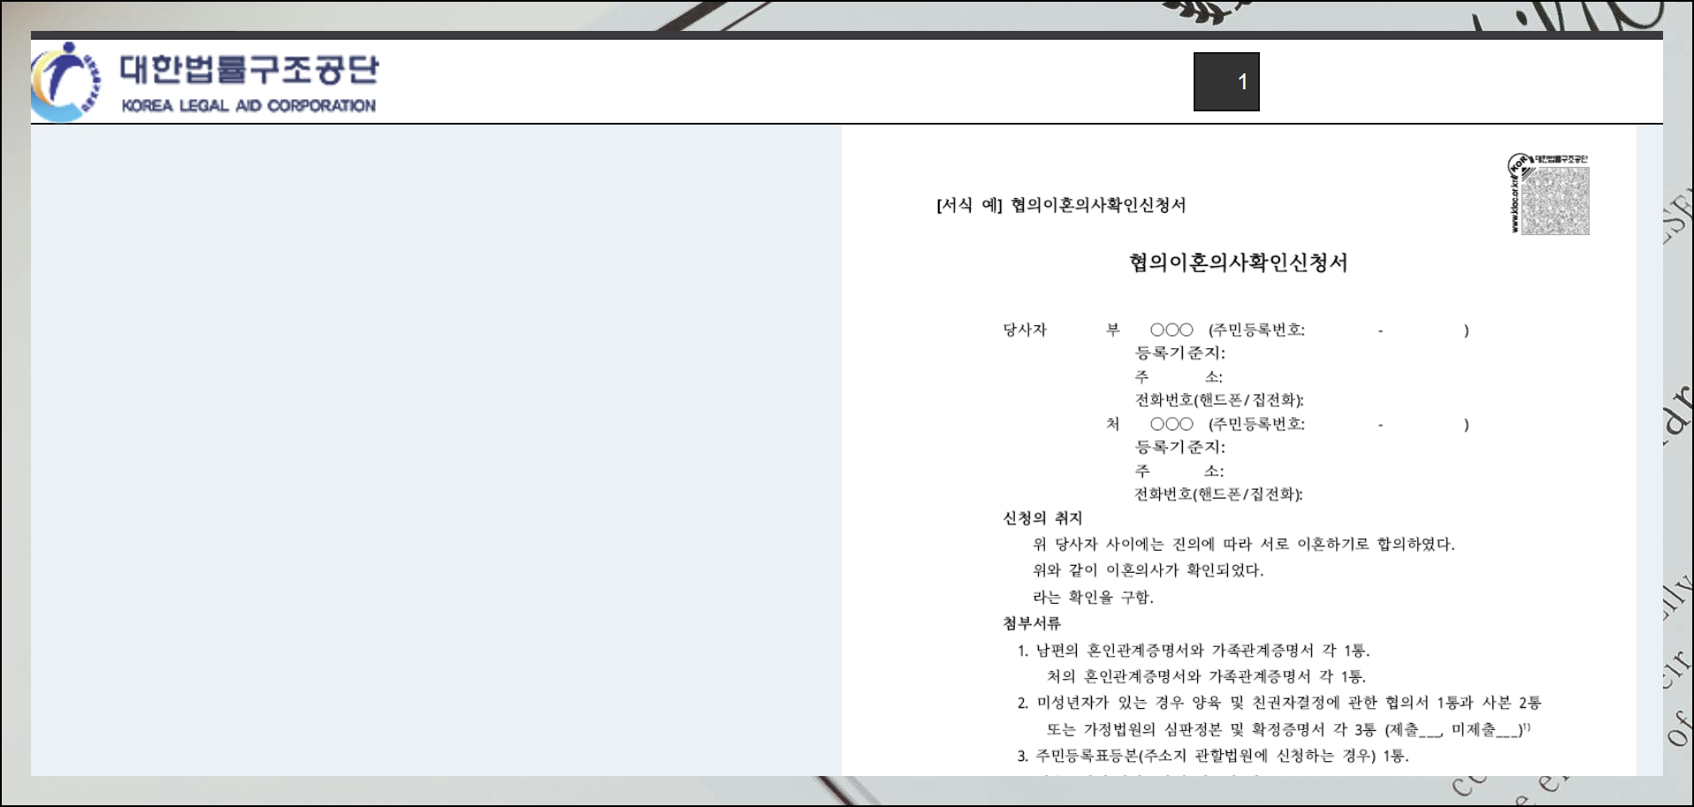The height and width of the screenshot is (807, 1694).
Task: Click the dark slide number box showing 1
Action: [1226, 81]
